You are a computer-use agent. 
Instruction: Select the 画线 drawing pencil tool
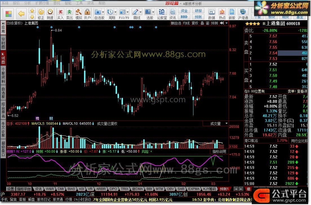pyautogui.click(x=135, y=12)
